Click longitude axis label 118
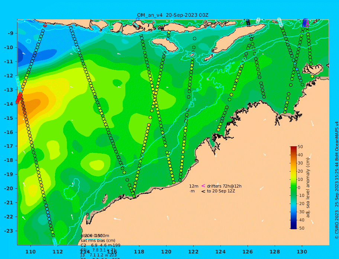This screenshot has width=339, height=259. click(x=139, y=252)
